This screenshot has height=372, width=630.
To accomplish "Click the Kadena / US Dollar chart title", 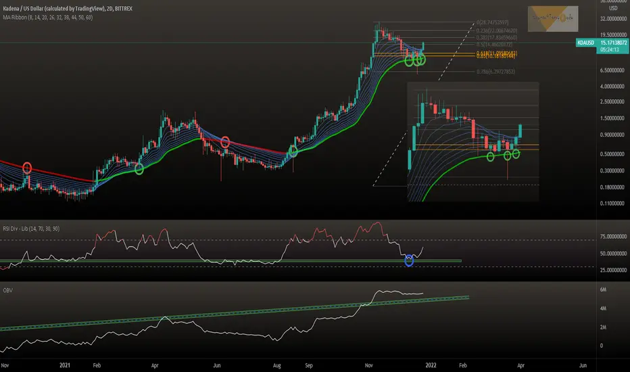I will 68,8.
